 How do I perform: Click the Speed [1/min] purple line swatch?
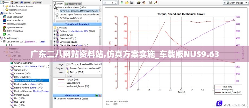(x=61, y=83)
